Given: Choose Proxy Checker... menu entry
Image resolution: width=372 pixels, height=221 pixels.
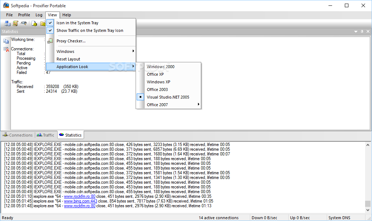Looking at the screenshot, I should coord(91,41).
